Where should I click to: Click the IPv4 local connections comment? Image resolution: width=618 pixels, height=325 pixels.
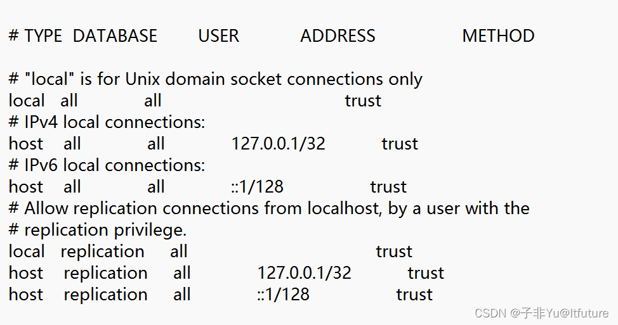point(107,122)
